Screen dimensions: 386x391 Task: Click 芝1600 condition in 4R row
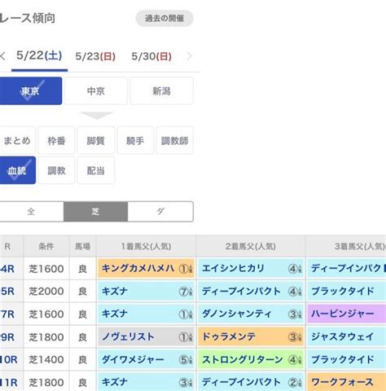tap(46, 269)
